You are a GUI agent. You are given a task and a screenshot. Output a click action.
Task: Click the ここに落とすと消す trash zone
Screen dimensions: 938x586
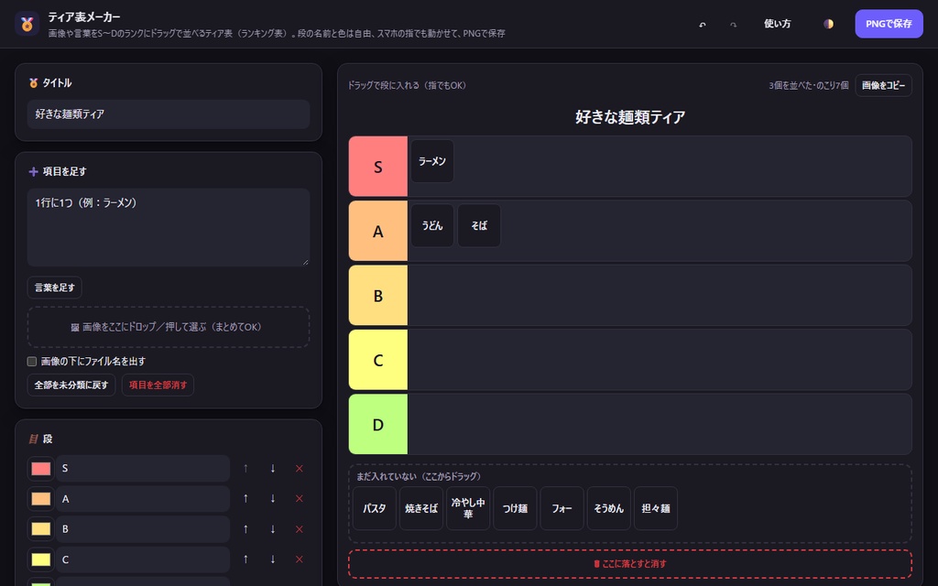(630, 564)
